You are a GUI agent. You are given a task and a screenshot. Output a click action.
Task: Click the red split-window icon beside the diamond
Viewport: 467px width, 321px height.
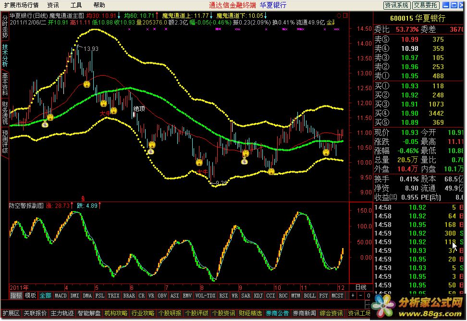pyautogui.click(x=345, y=15)
